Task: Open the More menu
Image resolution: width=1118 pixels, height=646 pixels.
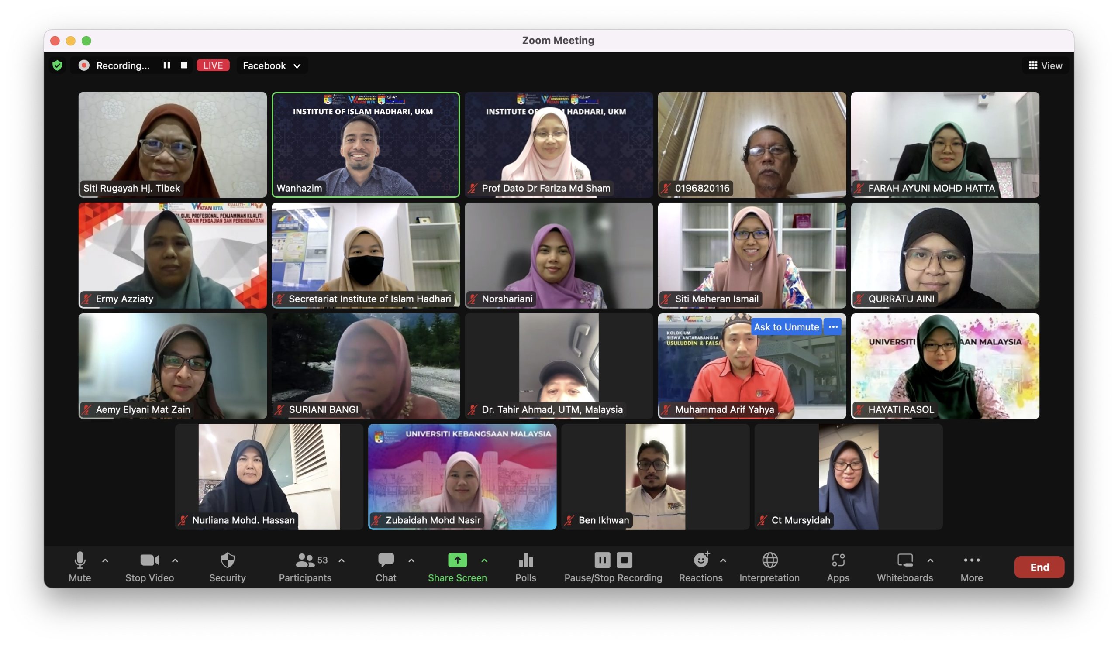Action: click(971, 561)
